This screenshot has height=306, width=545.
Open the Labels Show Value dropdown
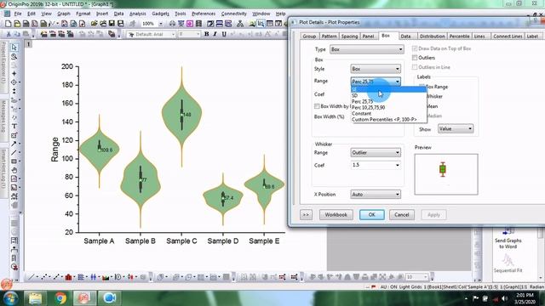[456, 128]
